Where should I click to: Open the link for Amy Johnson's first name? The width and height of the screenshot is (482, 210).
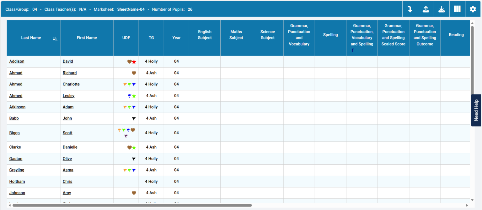[x=67, y=193]
